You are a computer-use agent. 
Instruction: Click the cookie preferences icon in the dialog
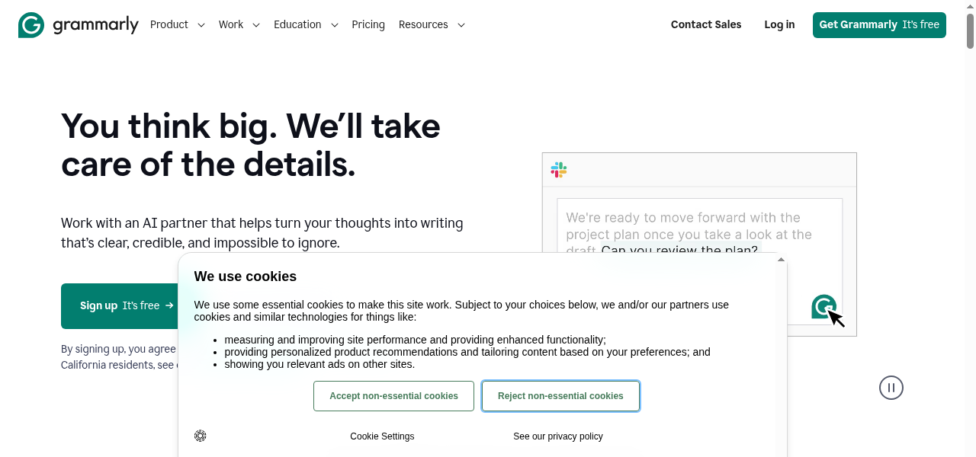[201, 436]
